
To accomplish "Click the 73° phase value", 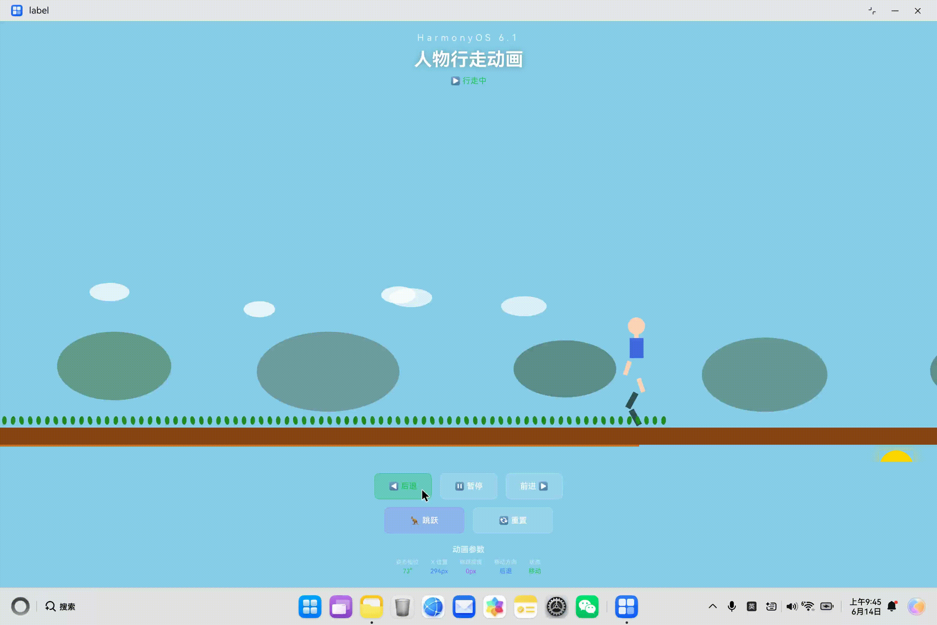I will click(407, 571).
